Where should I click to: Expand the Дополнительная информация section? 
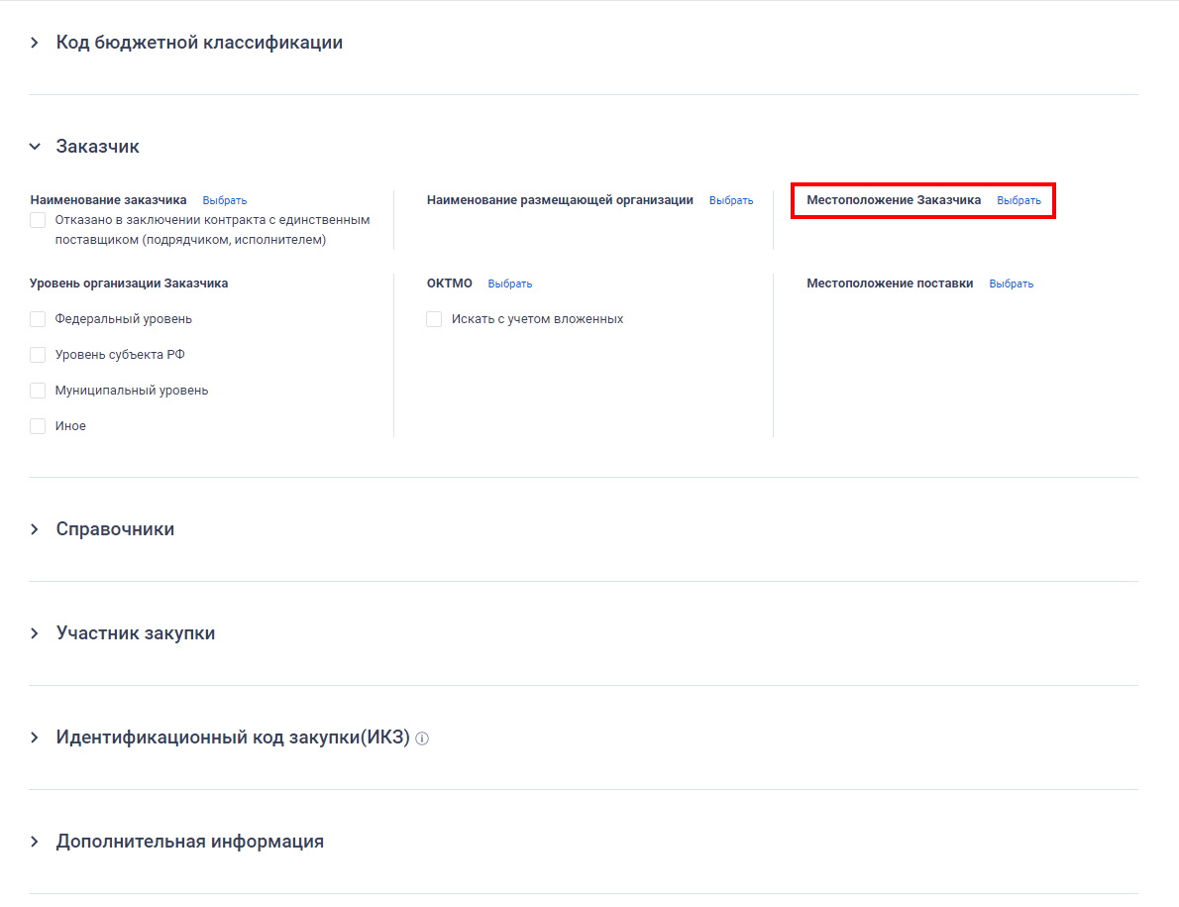pos(35,842)
